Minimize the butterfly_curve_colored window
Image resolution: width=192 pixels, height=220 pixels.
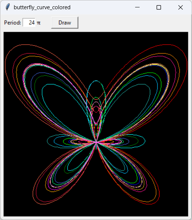tap(137, 7)
